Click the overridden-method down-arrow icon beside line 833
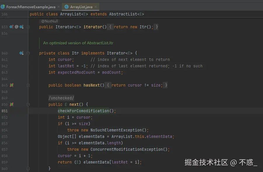This screenshot has width=263, height=172. click(21, 27)
